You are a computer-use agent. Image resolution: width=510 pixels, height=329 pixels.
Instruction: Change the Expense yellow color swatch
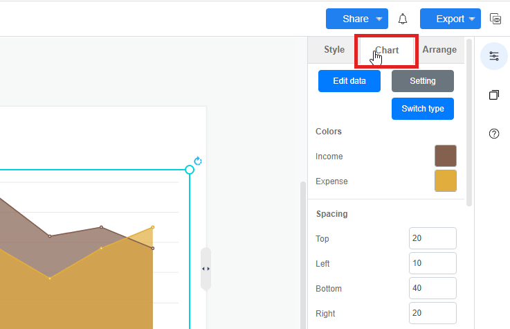point(445,181)
